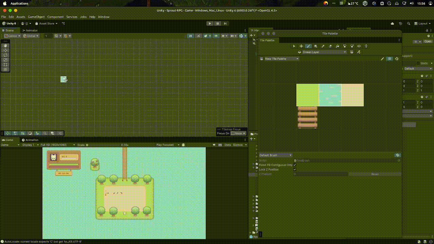Screen dimensions: 434x244
Task: Click the Stats button in Game view
Action: click(228, 145)
